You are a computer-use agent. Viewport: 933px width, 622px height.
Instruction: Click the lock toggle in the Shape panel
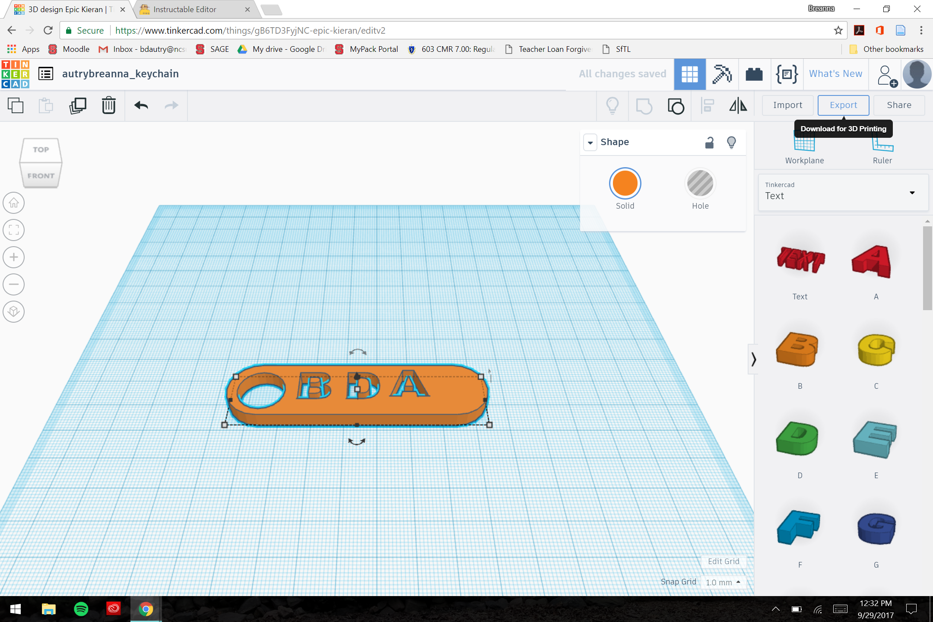coord(709,142)
